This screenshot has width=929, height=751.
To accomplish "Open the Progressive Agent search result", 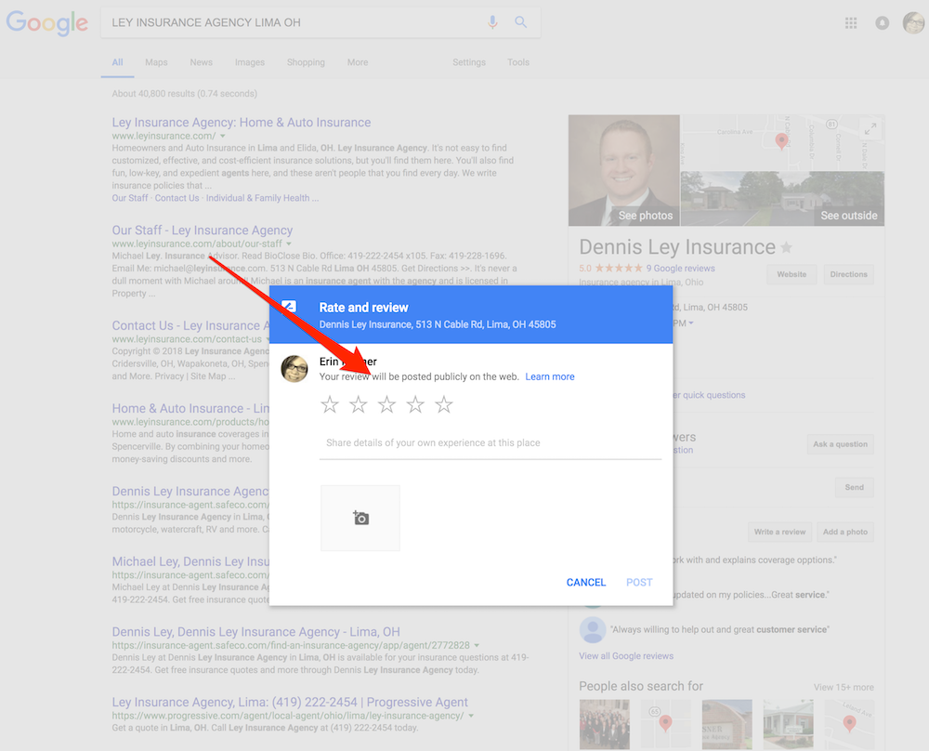I will pos(290,703).
